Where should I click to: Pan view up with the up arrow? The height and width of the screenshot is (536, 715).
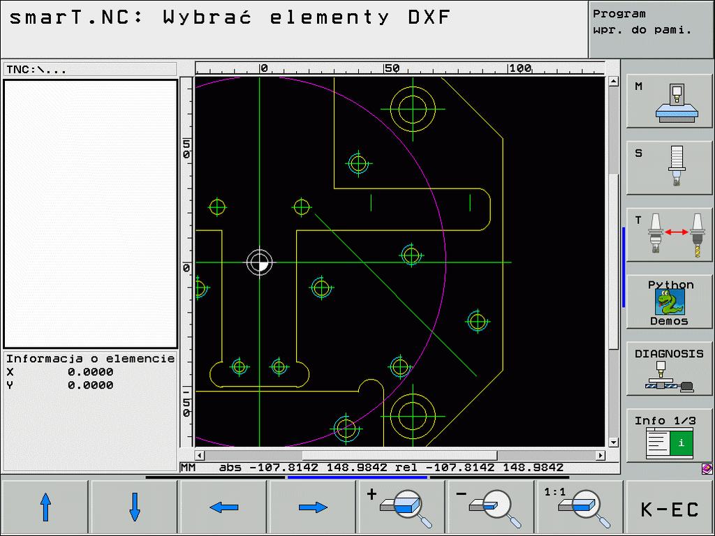pyautogui.click(x=45, y=508)
